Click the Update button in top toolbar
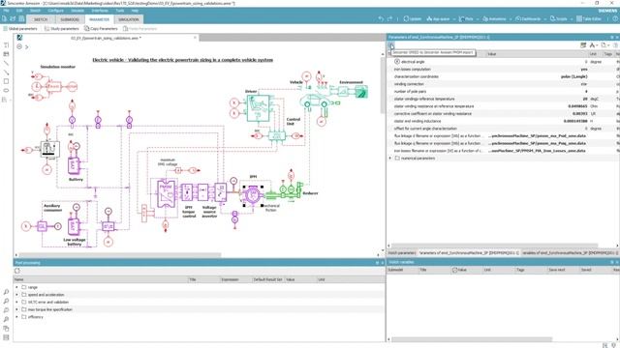Viewport: 620px width, 348px height. [412, 19]
